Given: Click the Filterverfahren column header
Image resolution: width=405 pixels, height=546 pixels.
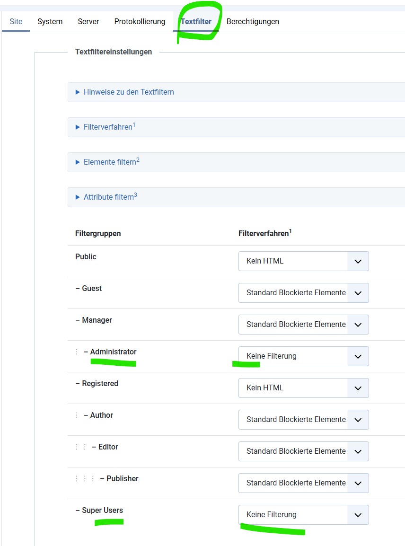Looking at the screenshot, I should (x=264, y=234).
